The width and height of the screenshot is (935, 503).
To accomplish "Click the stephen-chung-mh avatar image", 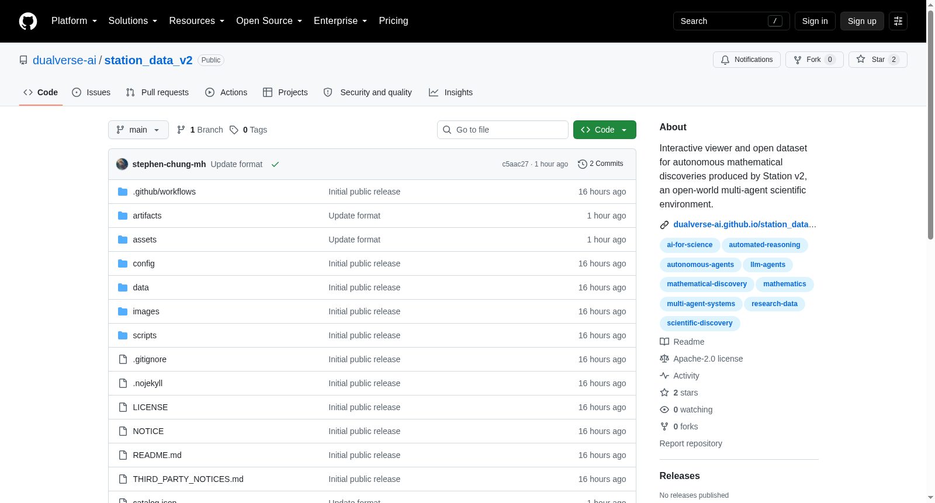I will pyautogui.click(x=122, y=164).
